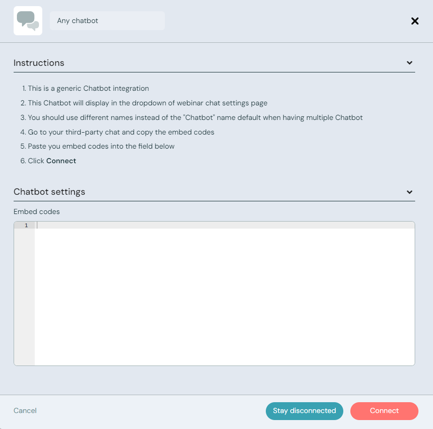Screen dimensions: 433x429
Task: Click the empty editor gutter below line 1
Action: (x=24, y=296)
